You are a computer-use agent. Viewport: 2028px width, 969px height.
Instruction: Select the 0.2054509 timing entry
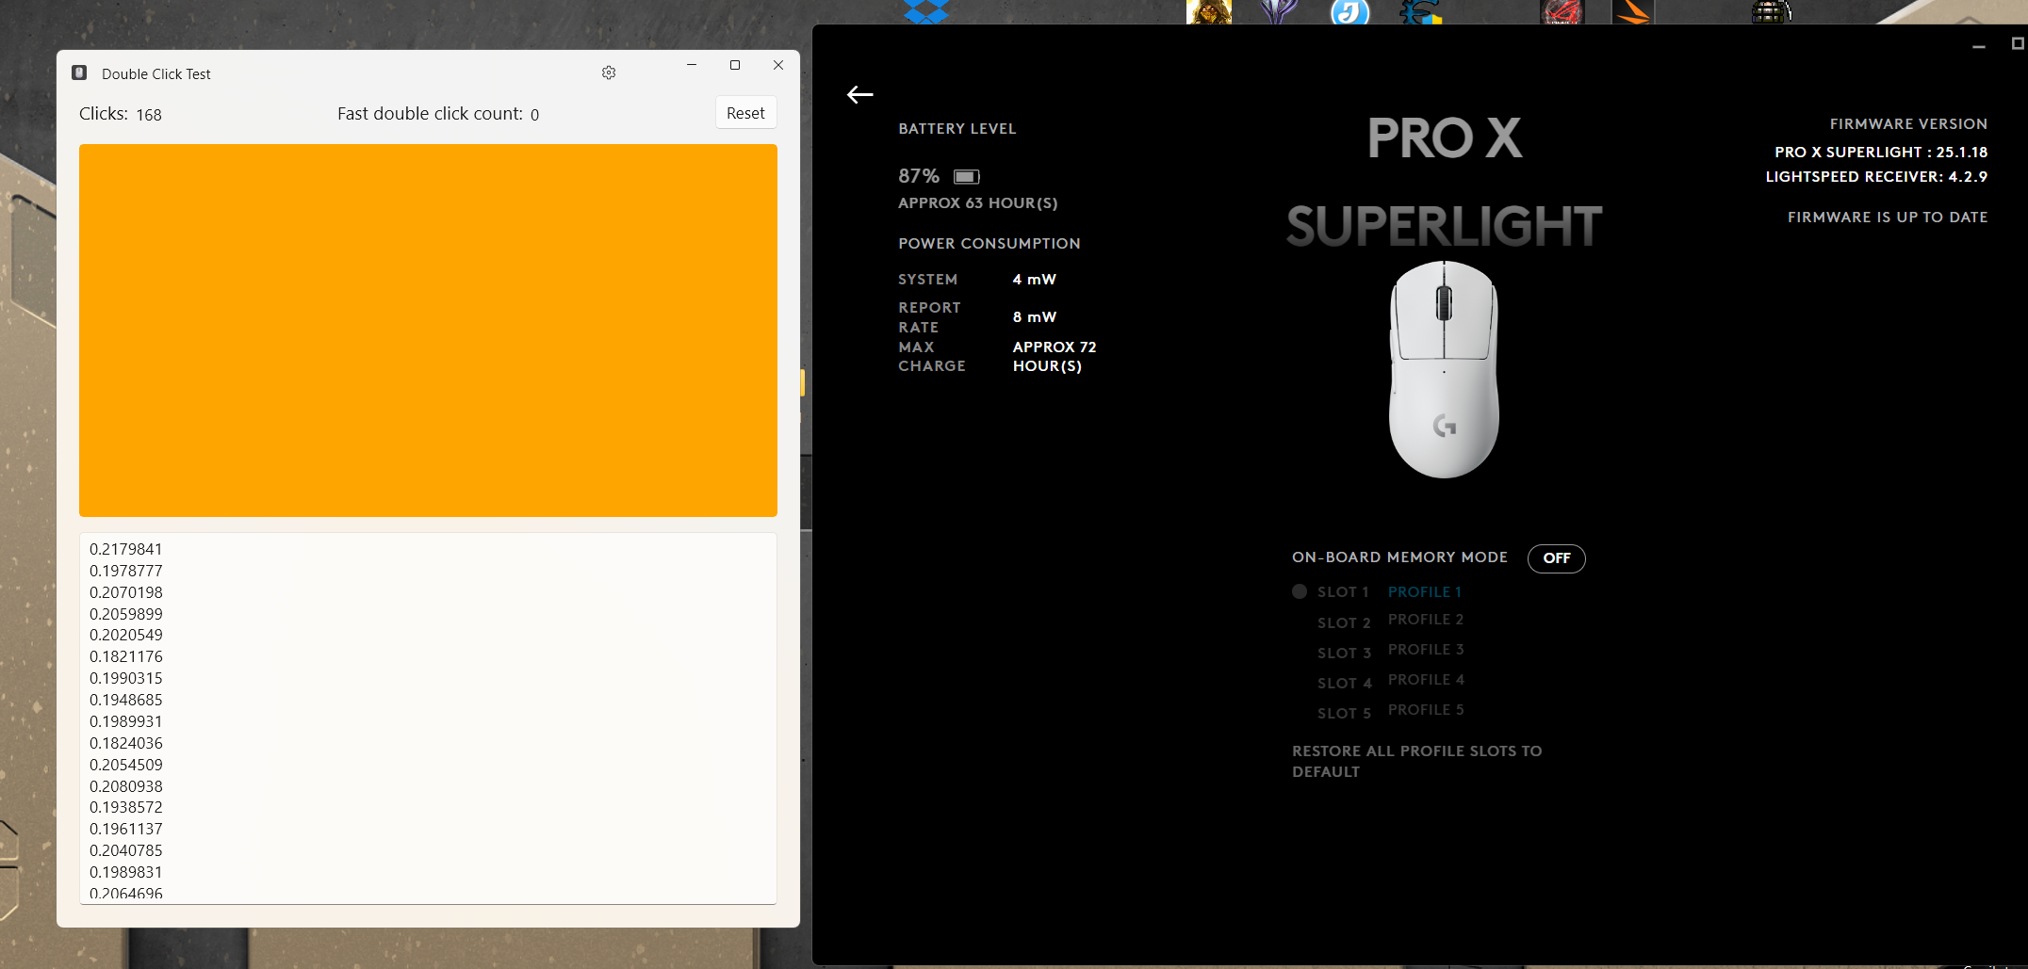(x=126, y=765)
